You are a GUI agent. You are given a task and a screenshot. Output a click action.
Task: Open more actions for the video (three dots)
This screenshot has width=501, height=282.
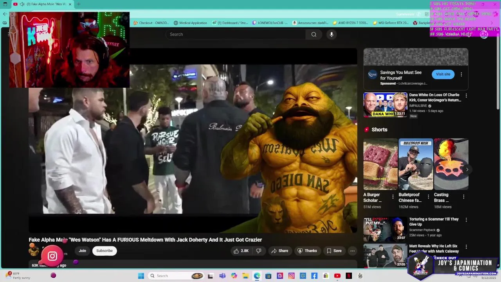point(352,251)
